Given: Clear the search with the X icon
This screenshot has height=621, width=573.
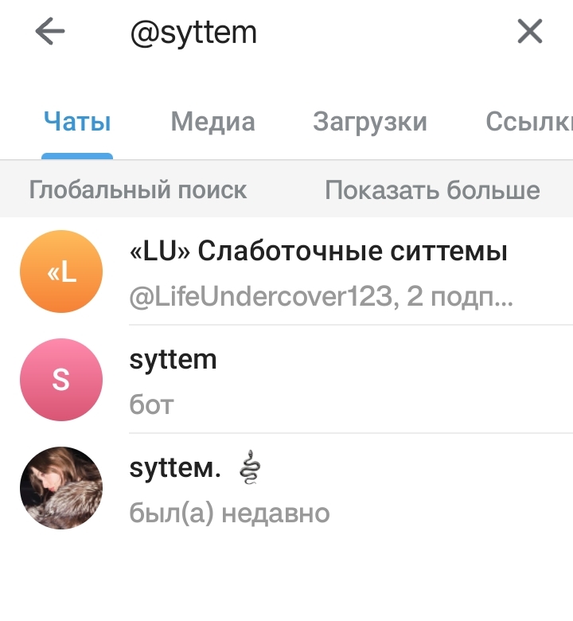Looking at the screenshot, I should pos(530,31).
